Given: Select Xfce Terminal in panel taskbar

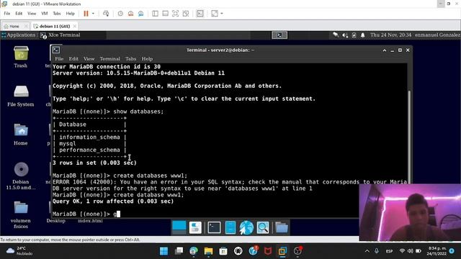Looking at the screenshot, I should click(x=61, y=35).
